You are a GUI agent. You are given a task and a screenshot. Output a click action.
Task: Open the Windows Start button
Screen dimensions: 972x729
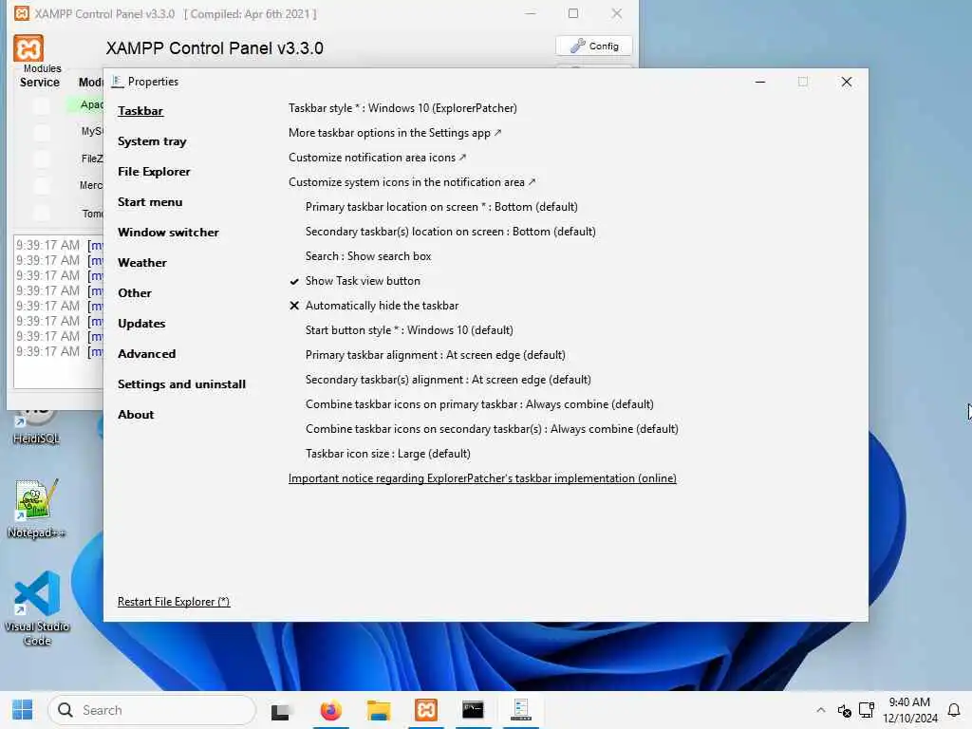pos(23,710)
